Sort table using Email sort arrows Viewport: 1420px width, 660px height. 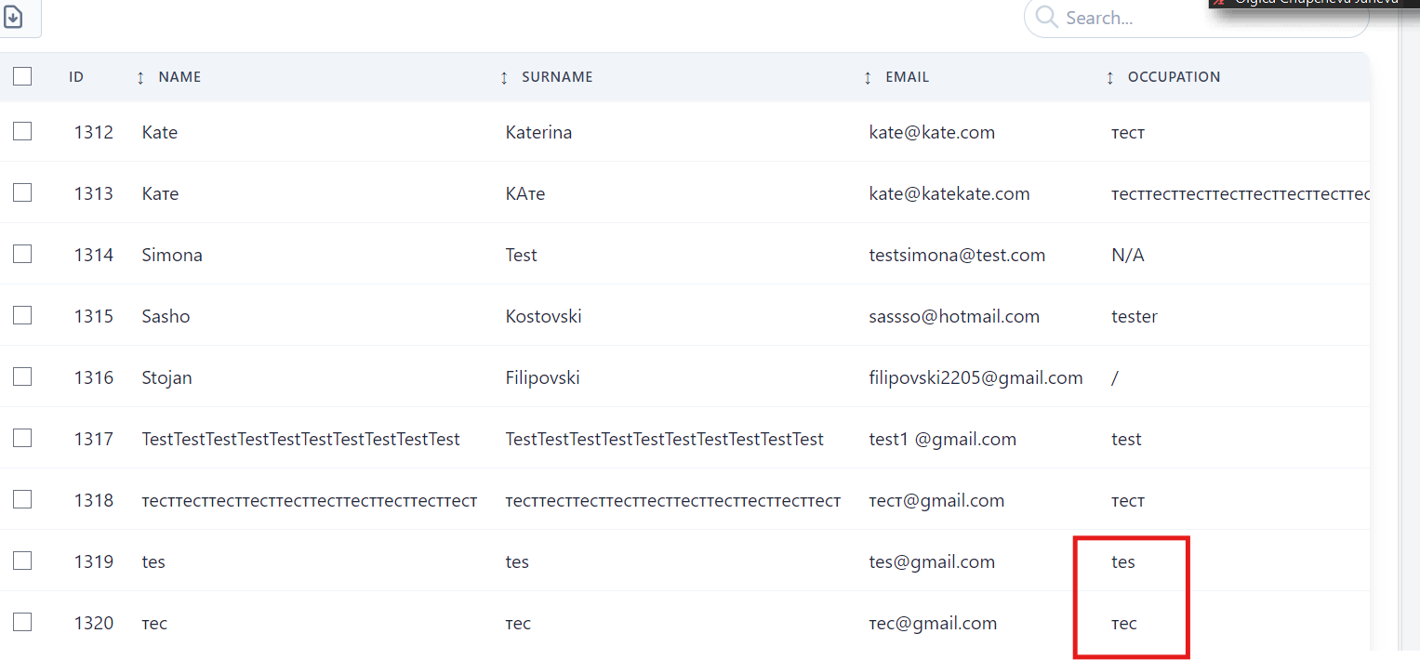tap(868, 78)
